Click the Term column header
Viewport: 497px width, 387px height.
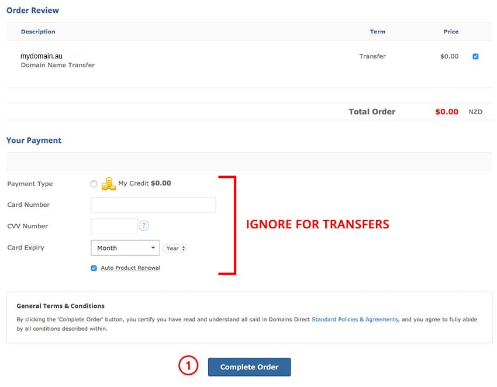pyautogui.click(x=378, y=32)
